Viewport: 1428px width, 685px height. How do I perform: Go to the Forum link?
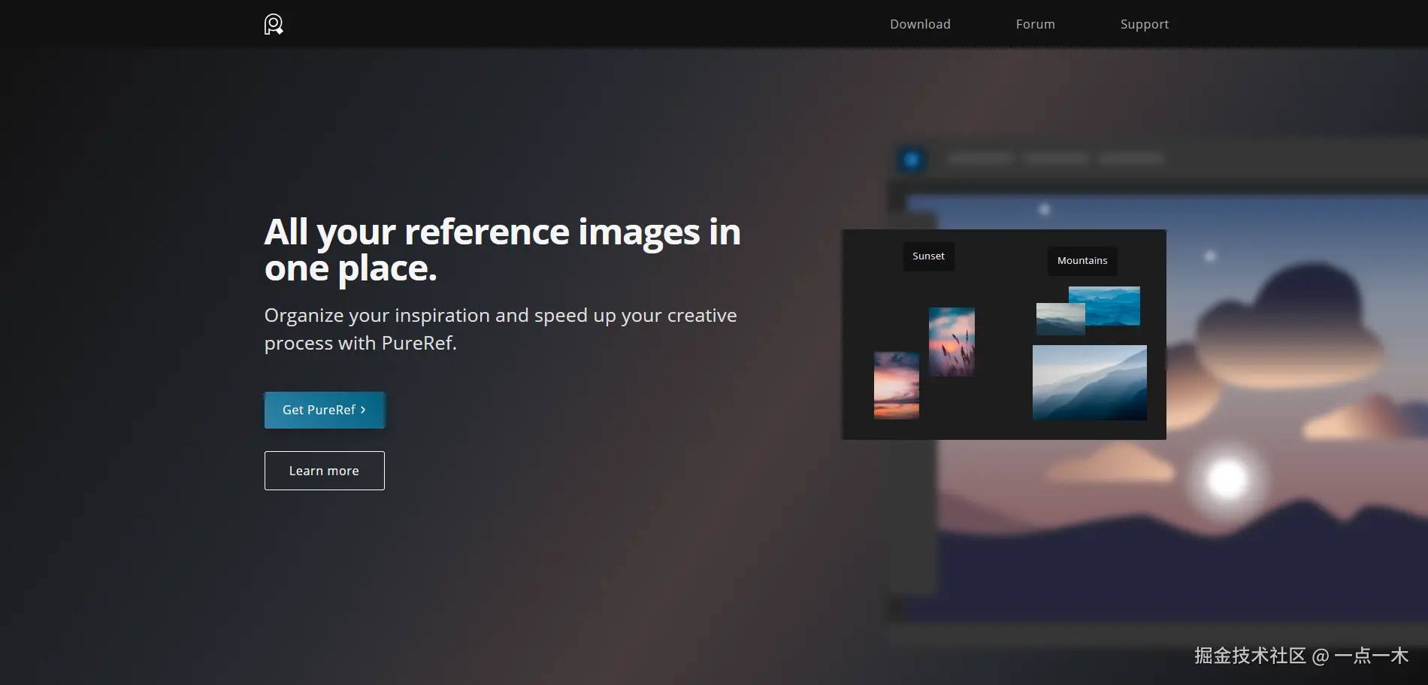point(1035,24)
